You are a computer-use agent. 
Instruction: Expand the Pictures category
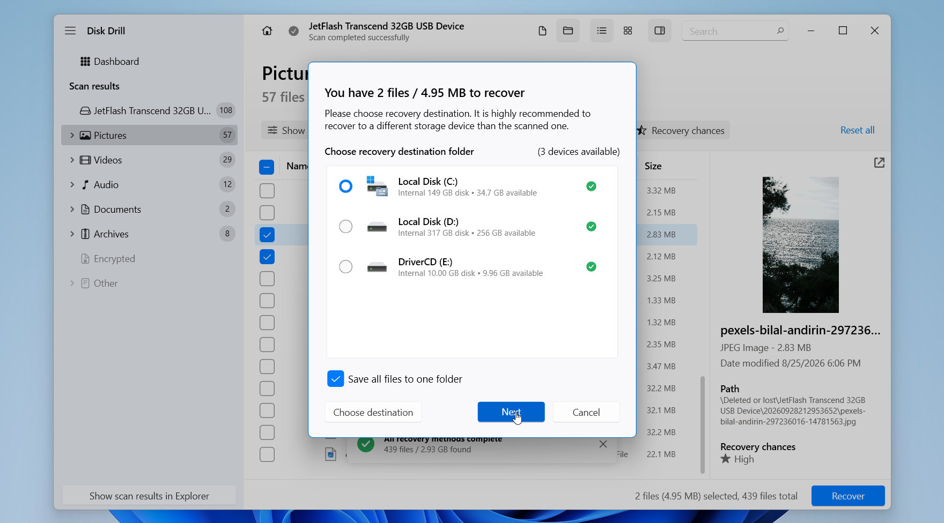pyautogui.click(x=72, y=135)
